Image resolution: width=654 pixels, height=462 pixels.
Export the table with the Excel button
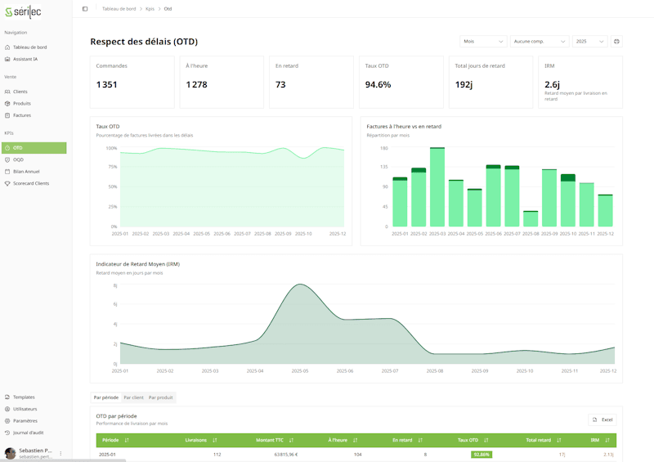point(602,419)
